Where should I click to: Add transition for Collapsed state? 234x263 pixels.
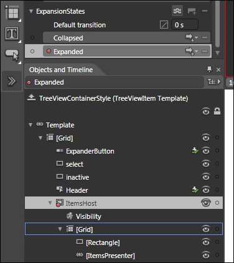(x=192, y=37)
